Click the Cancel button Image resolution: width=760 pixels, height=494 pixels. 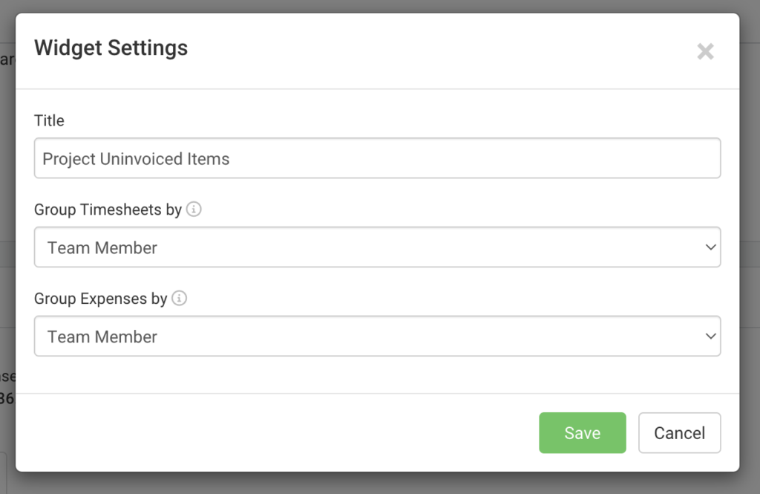coord(679,433)
